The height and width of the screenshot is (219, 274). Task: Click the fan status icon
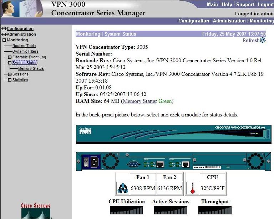click(123, 188)
